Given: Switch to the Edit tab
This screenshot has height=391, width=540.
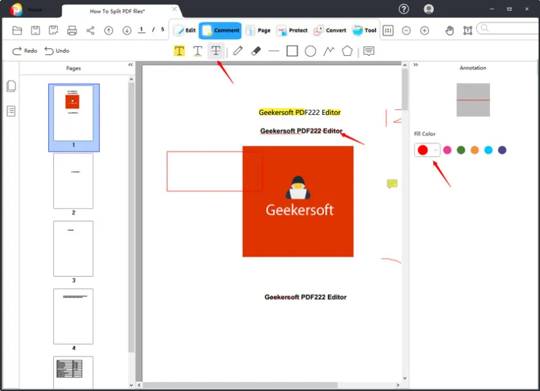Looking at the screenshot, I should coord(184,30).
